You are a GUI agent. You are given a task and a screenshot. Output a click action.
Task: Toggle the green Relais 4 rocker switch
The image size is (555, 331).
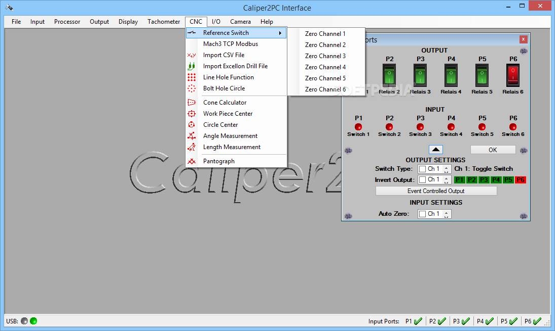click(451, 75)
